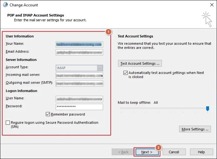Enable Require logon using SPA checkbox
This screenshot has height=159, width=217.
click(x=8, y=123)
